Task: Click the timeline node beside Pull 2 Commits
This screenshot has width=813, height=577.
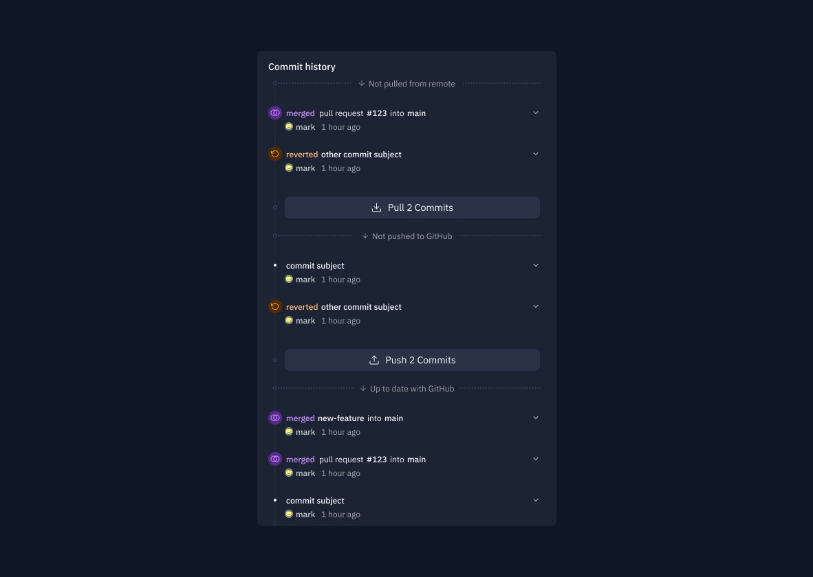Action: [275, 207]
